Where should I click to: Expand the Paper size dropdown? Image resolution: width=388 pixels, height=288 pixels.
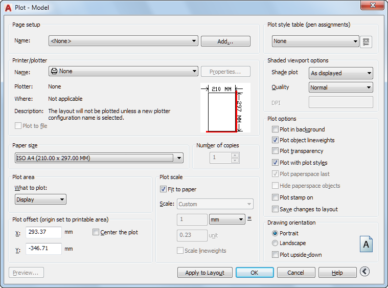[99, 158]
